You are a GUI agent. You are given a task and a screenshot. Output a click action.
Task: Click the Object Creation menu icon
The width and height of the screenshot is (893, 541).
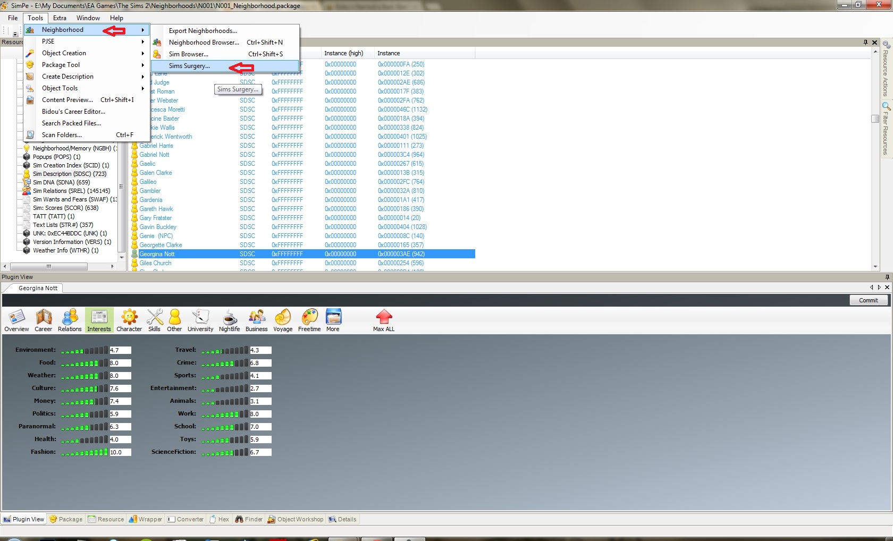tap(30, 53)
